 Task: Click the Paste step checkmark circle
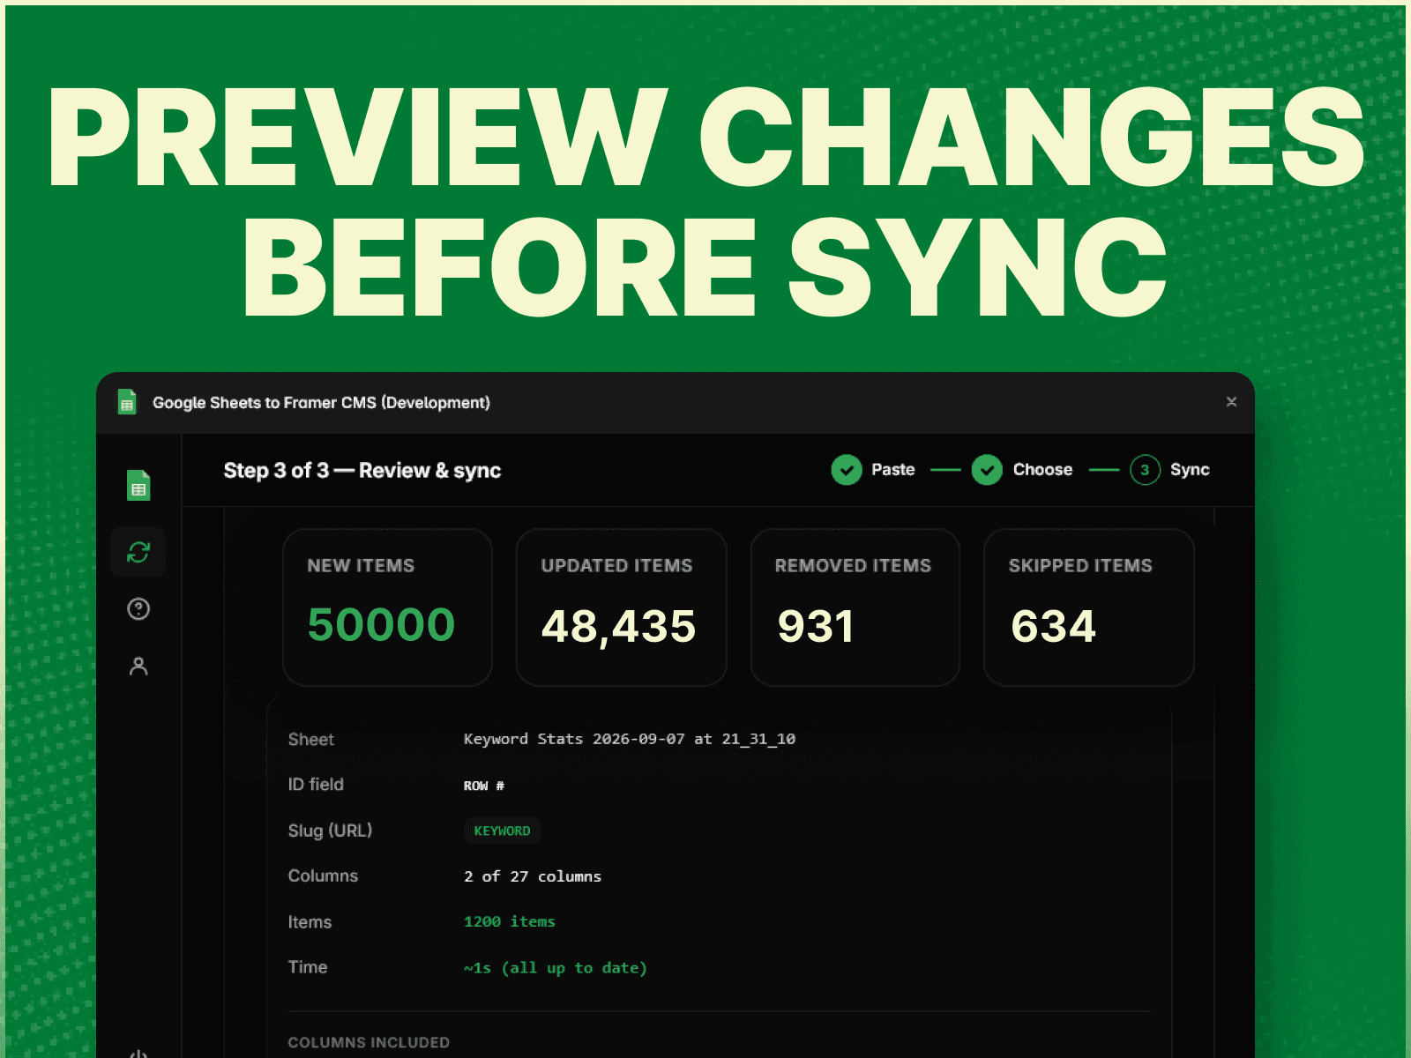pyautogui.click(x=847, y=470)
